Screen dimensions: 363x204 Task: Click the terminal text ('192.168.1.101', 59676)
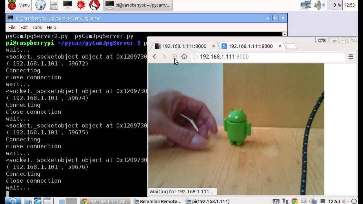click(x=47, y=167)
